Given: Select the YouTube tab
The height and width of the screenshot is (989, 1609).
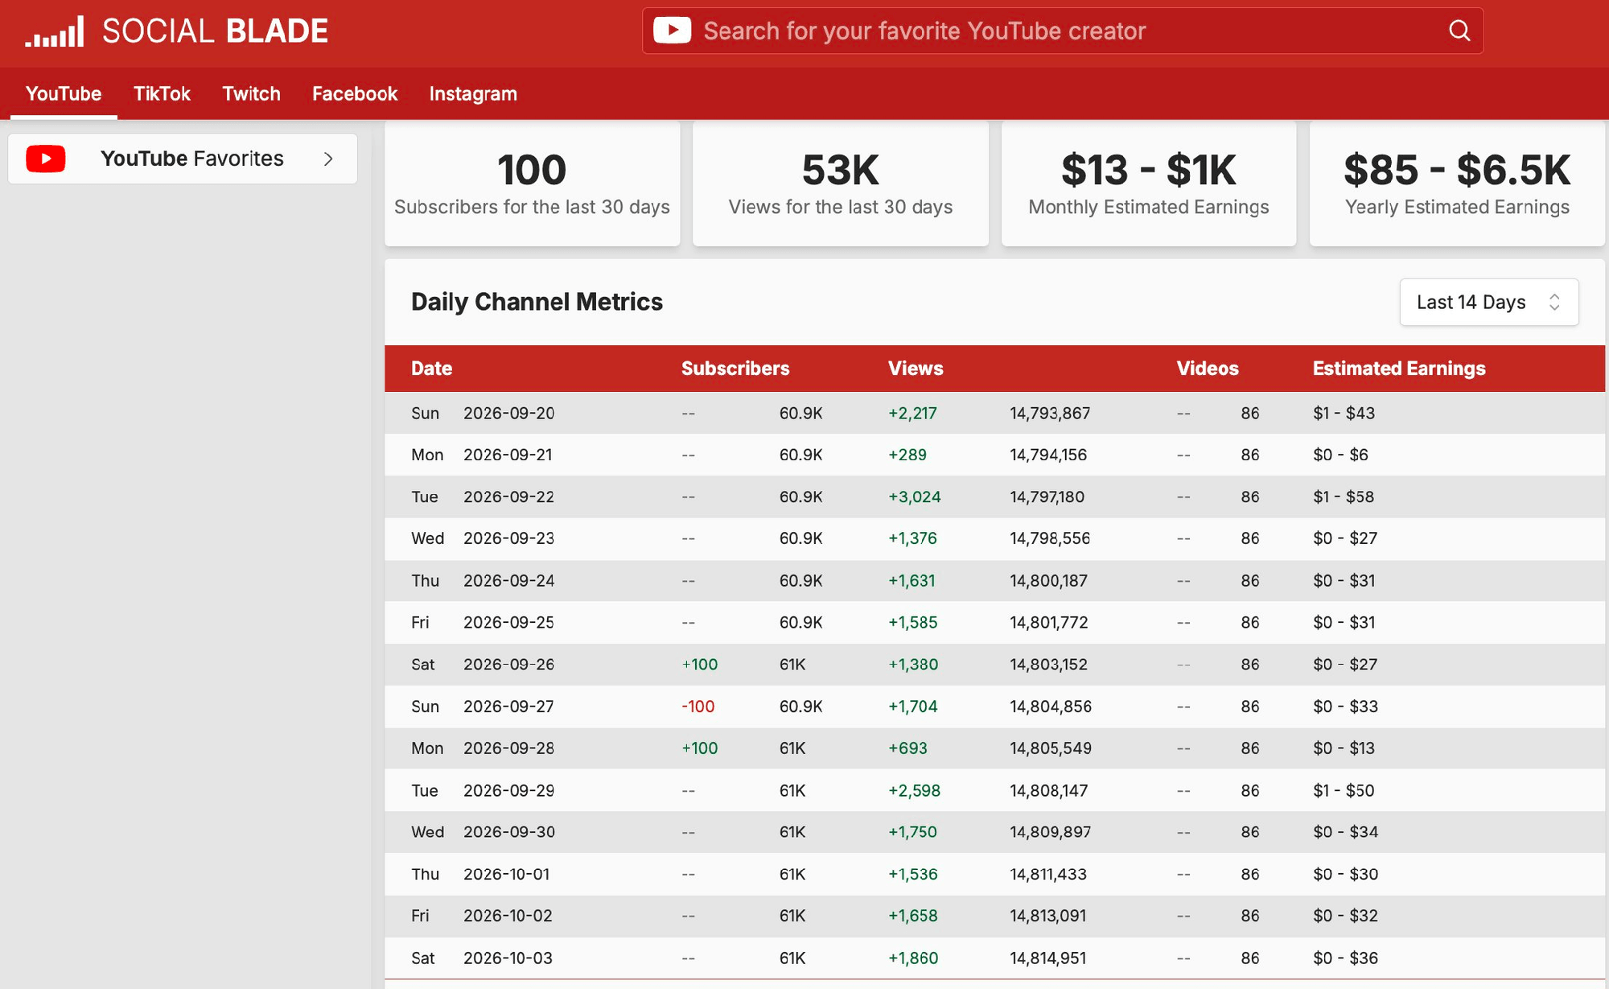Looking at the screenshot, I should pos(64,93).
